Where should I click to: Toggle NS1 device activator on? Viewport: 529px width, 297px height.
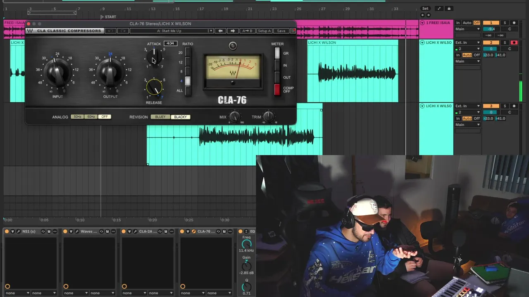pos(7,231)
